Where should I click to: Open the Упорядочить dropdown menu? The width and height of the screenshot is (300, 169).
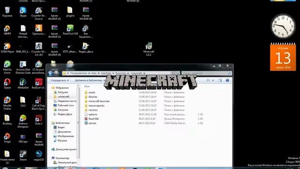(60, 80)
